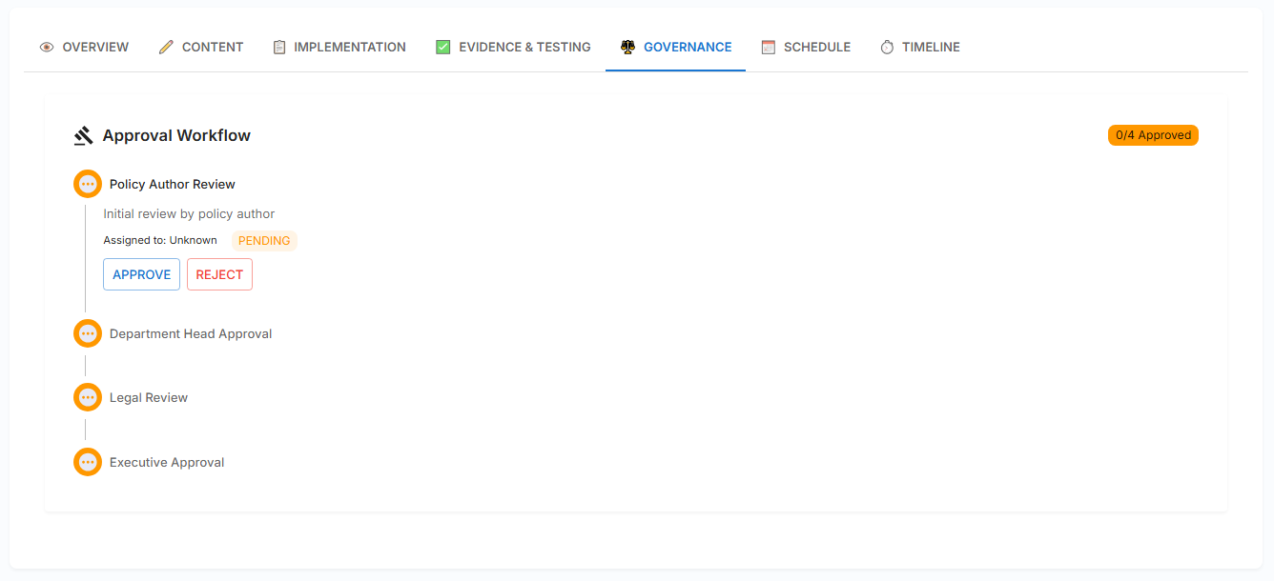
Task: Click the calendar icon beside Schedule
Action: click(x=769, y=47)
